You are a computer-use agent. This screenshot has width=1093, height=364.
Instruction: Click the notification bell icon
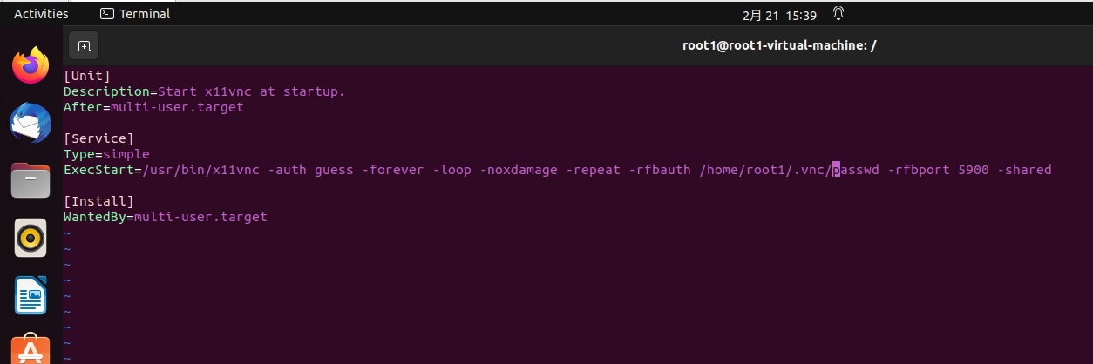click(x=838, y=14)
